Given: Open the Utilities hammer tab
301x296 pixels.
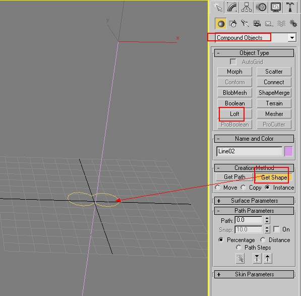Looking at the screenshot, I should click(x=290, y=7).
